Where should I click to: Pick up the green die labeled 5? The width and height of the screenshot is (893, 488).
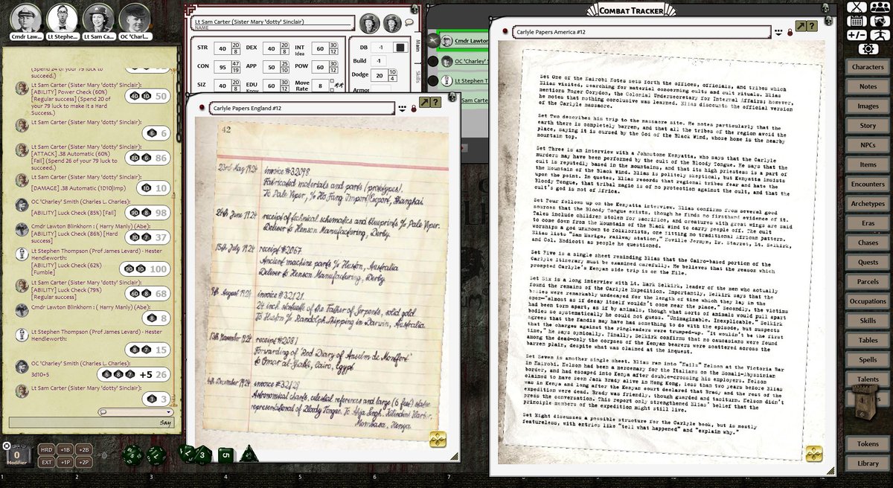point(225,455)
